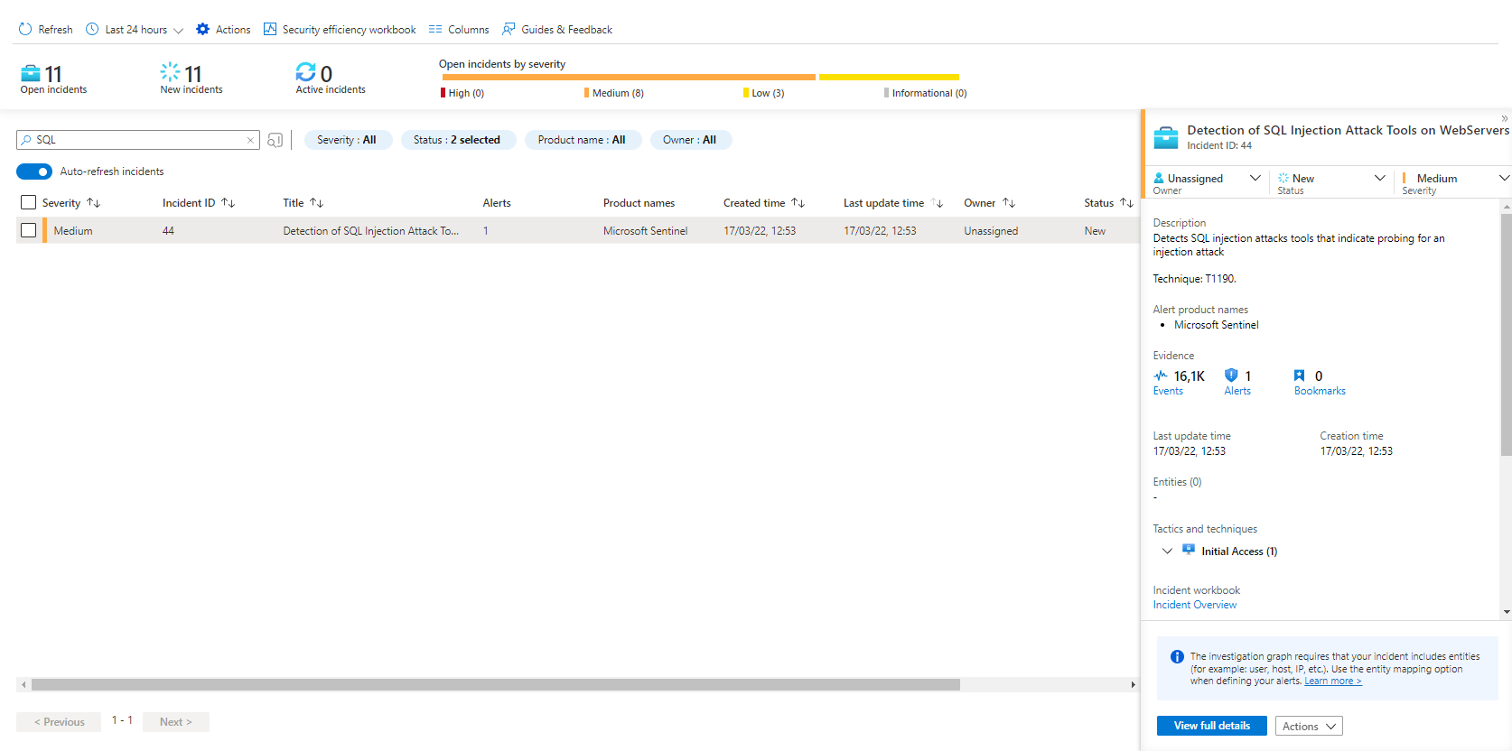Open the Severity : All filter
Image resolution: width=1512 pixels, height=751 pixels.
[x=347, y=140]
